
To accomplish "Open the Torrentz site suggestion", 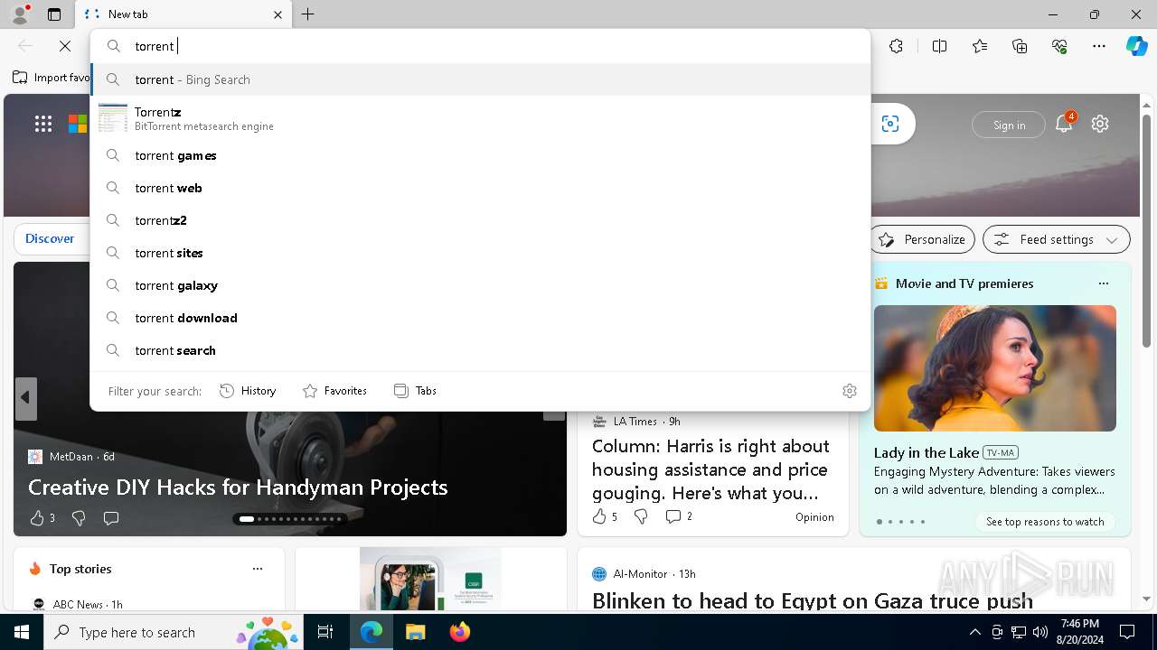I will (480, 118).
